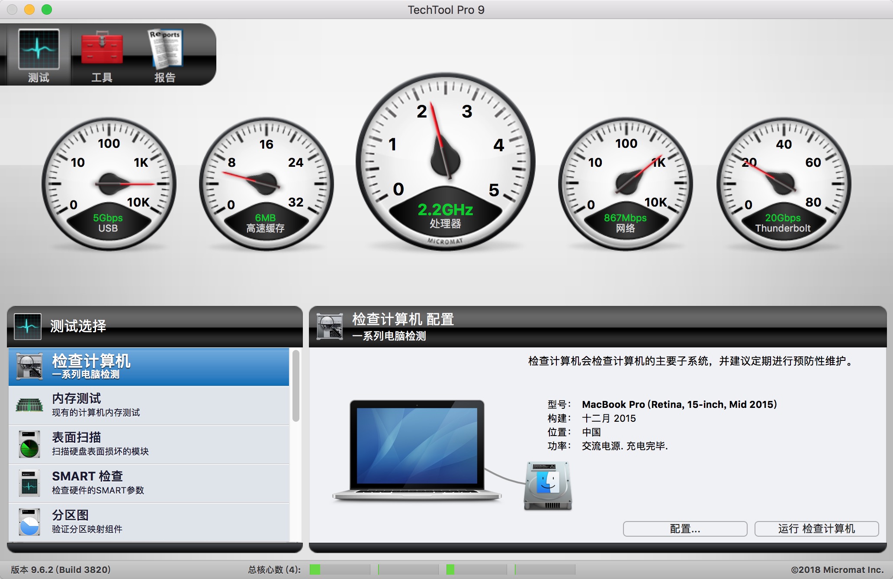
Task: Select the 分区图 test row
Action: click(x=149, y=522)
